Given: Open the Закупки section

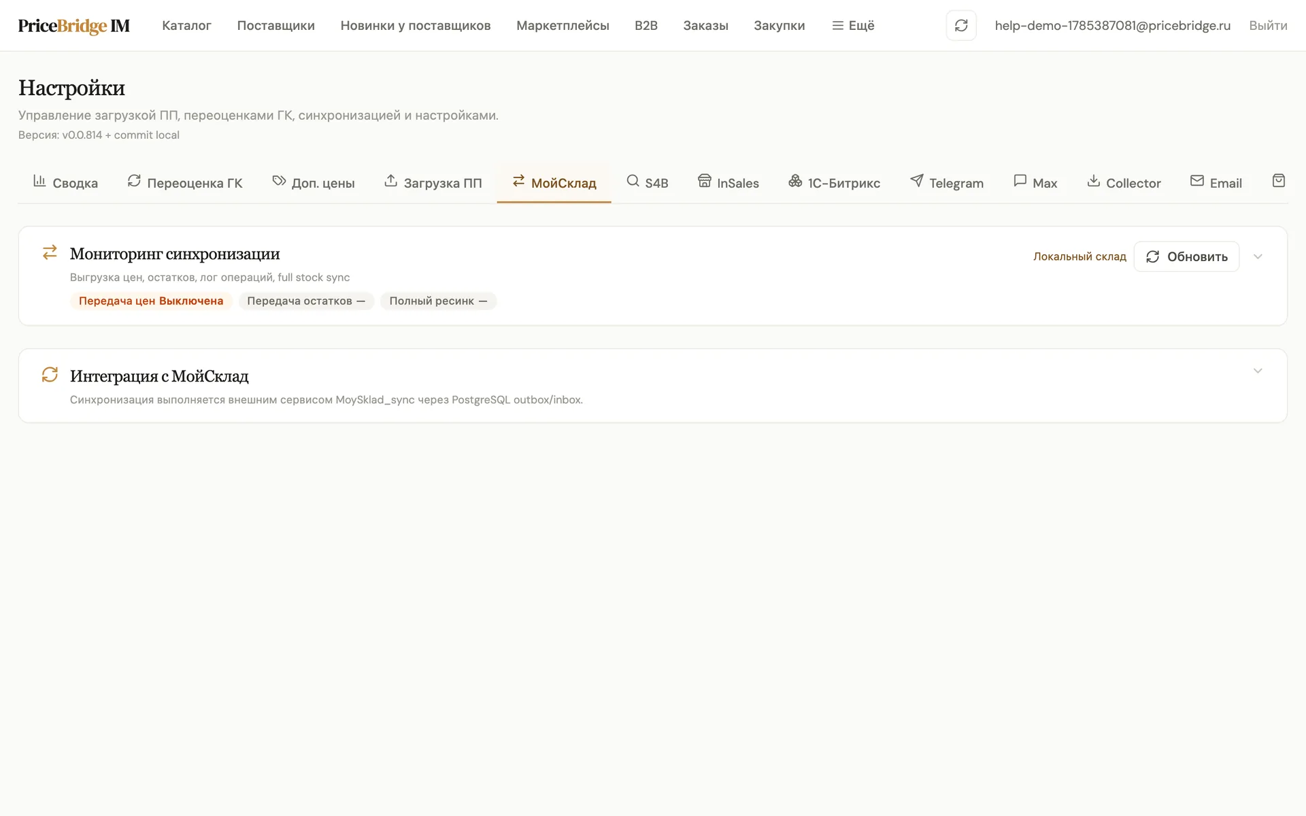Looking at the screenshot, I should click(779, 25).
